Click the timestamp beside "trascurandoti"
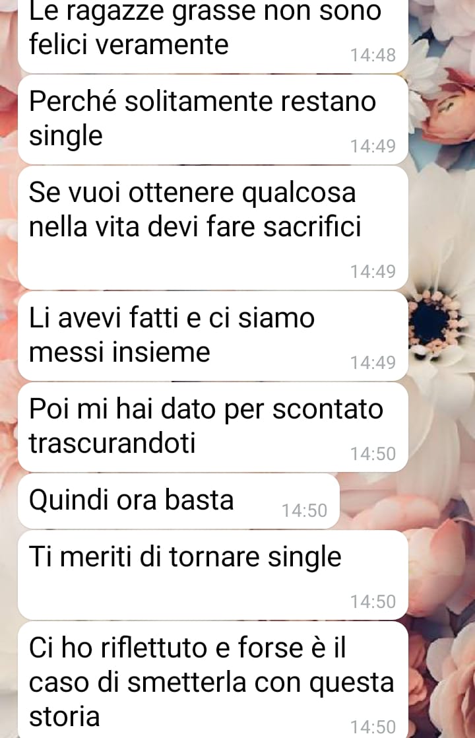The width and height of the screenshot is (475, 738). point(373,453)
